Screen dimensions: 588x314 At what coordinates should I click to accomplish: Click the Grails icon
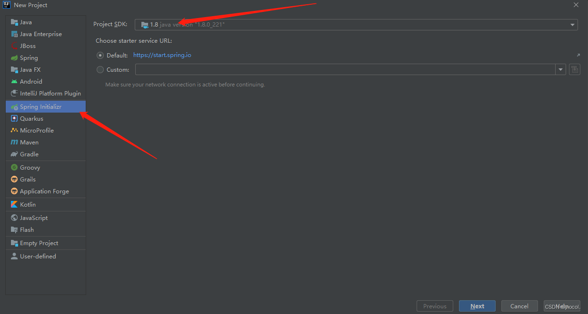point(14,180)
